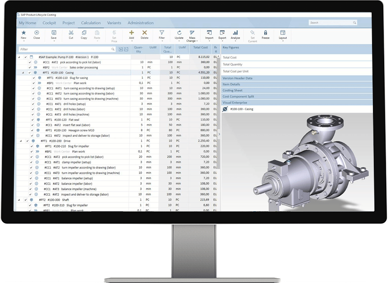The image size is (388, 283).
Task: Save the calculation with Save icon
Action: [x=54, y=33]
